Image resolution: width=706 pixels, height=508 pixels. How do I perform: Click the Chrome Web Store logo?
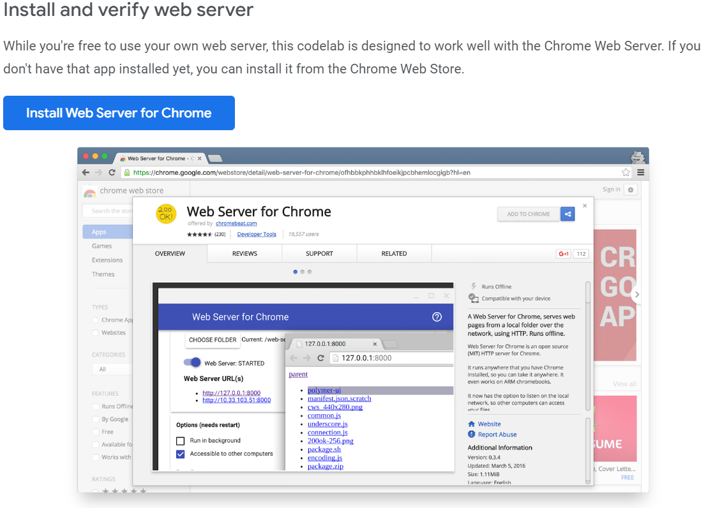[x=91, y=190]
